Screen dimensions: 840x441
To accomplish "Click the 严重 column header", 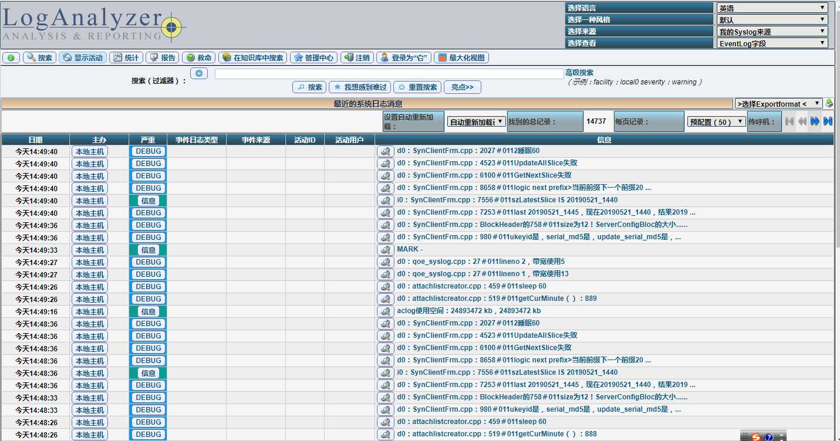I will coord(148,140).
